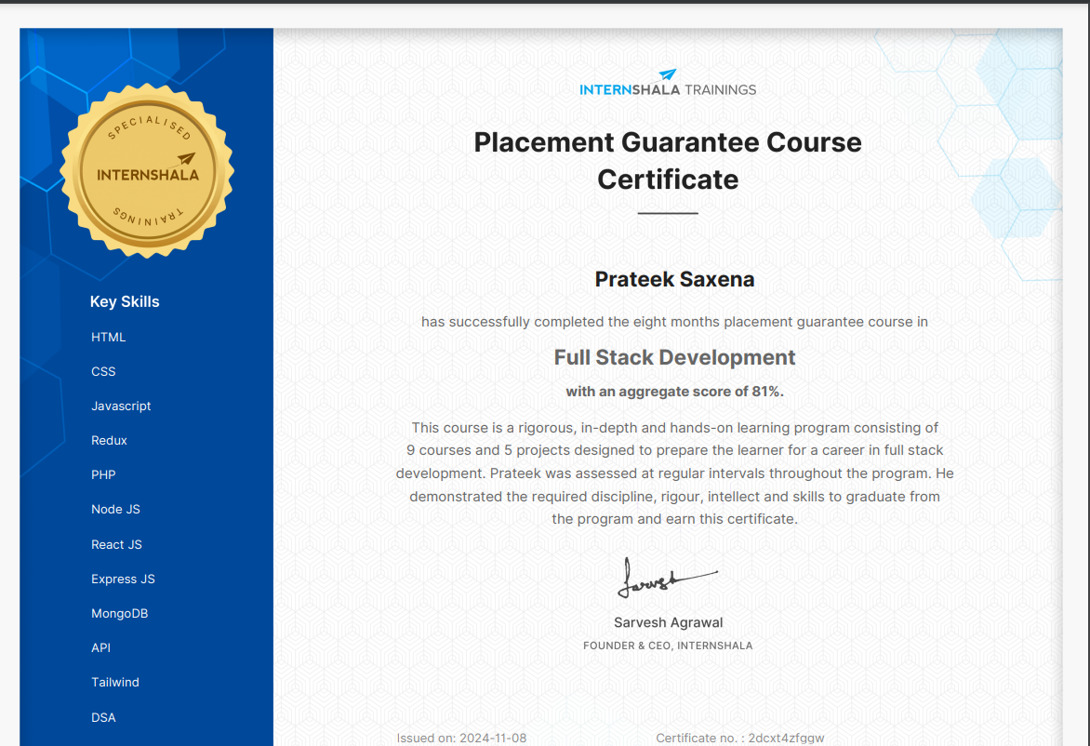
Task: Click the paragraph starting 'This course is a rigorous'
Action: [674, 473]
